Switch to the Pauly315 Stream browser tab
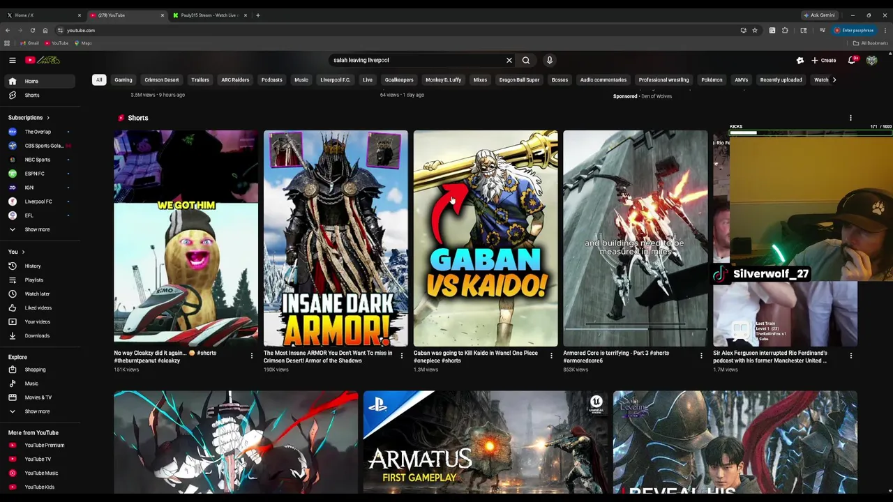 tap(209, 15)
